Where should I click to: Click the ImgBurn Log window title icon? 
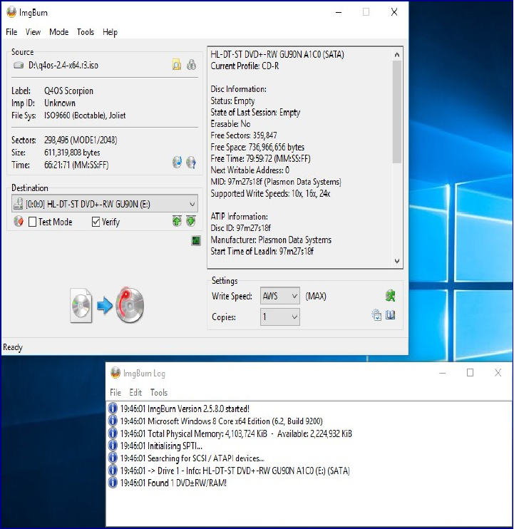[115, 373]
